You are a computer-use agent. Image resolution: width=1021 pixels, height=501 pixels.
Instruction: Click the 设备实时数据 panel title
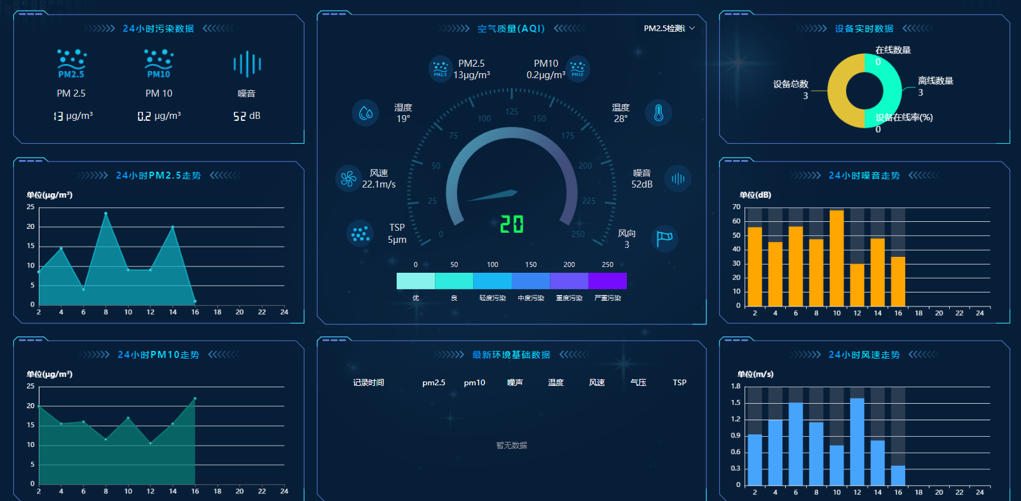[864, 29]
